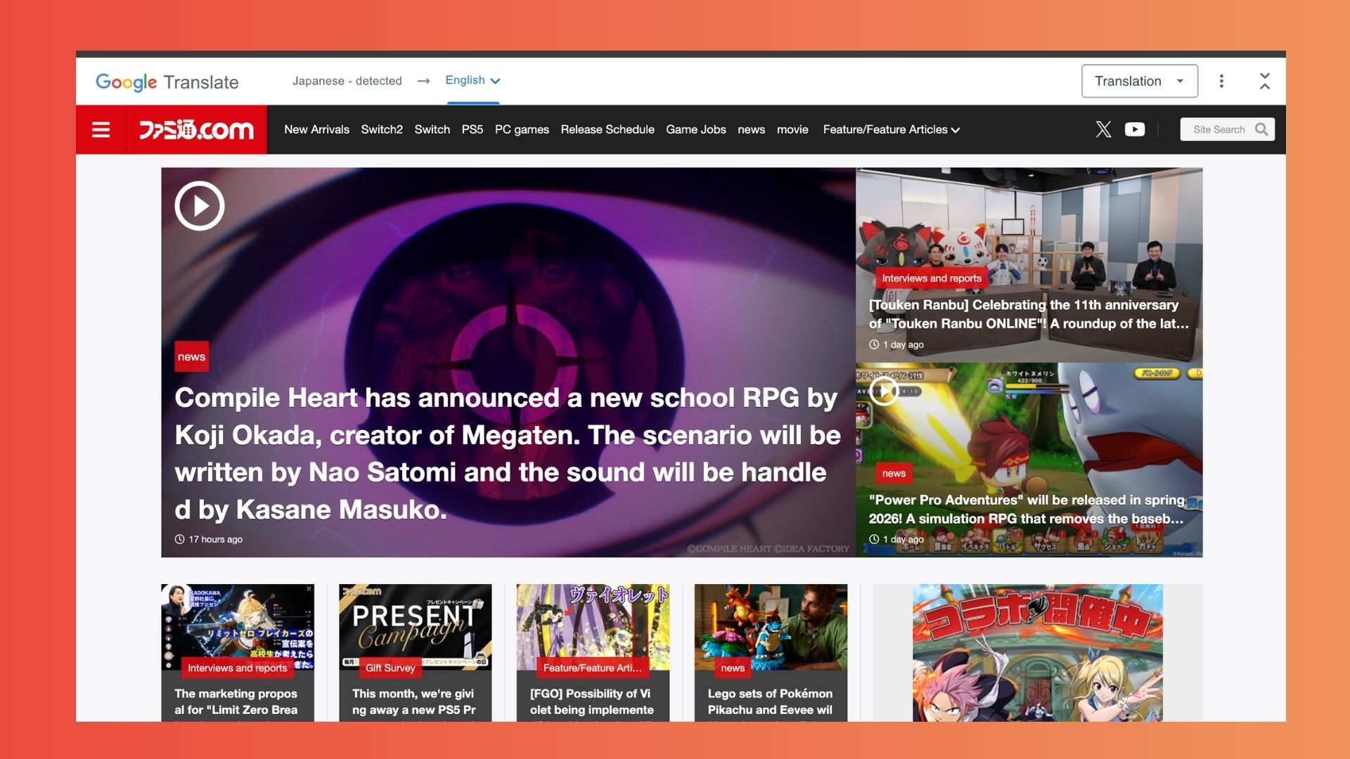The width and height of the screenshot is (1350, 759).
Task: Open the hamburger menu icon
Action: coord(101,130)
